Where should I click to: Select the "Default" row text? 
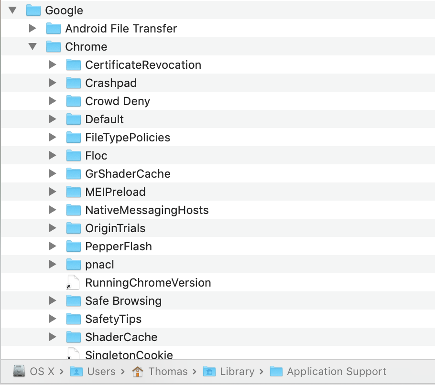(104, 119)
